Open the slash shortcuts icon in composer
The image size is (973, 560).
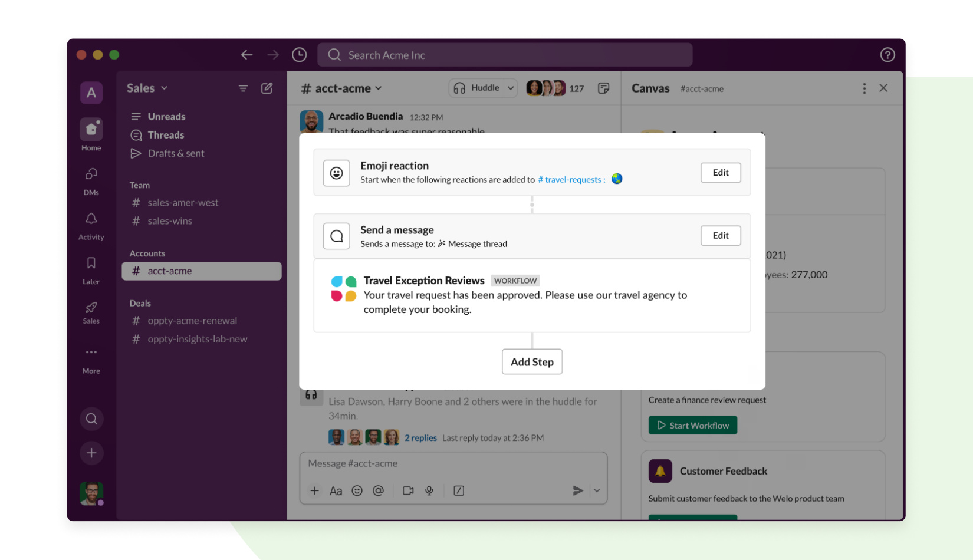coord(459,491)
